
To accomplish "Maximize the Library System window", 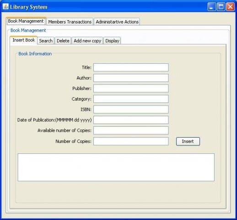I will 221,7.
